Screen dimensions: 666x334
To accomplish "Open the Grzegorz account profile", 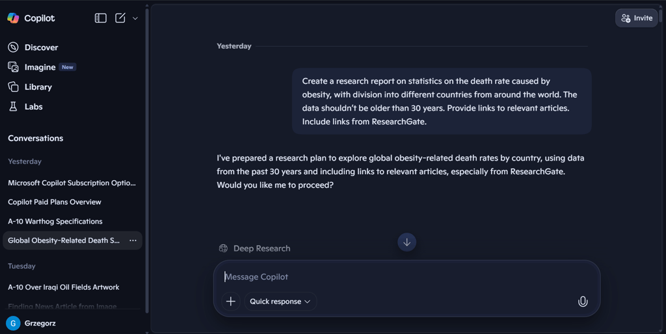I will click(31, 324).
